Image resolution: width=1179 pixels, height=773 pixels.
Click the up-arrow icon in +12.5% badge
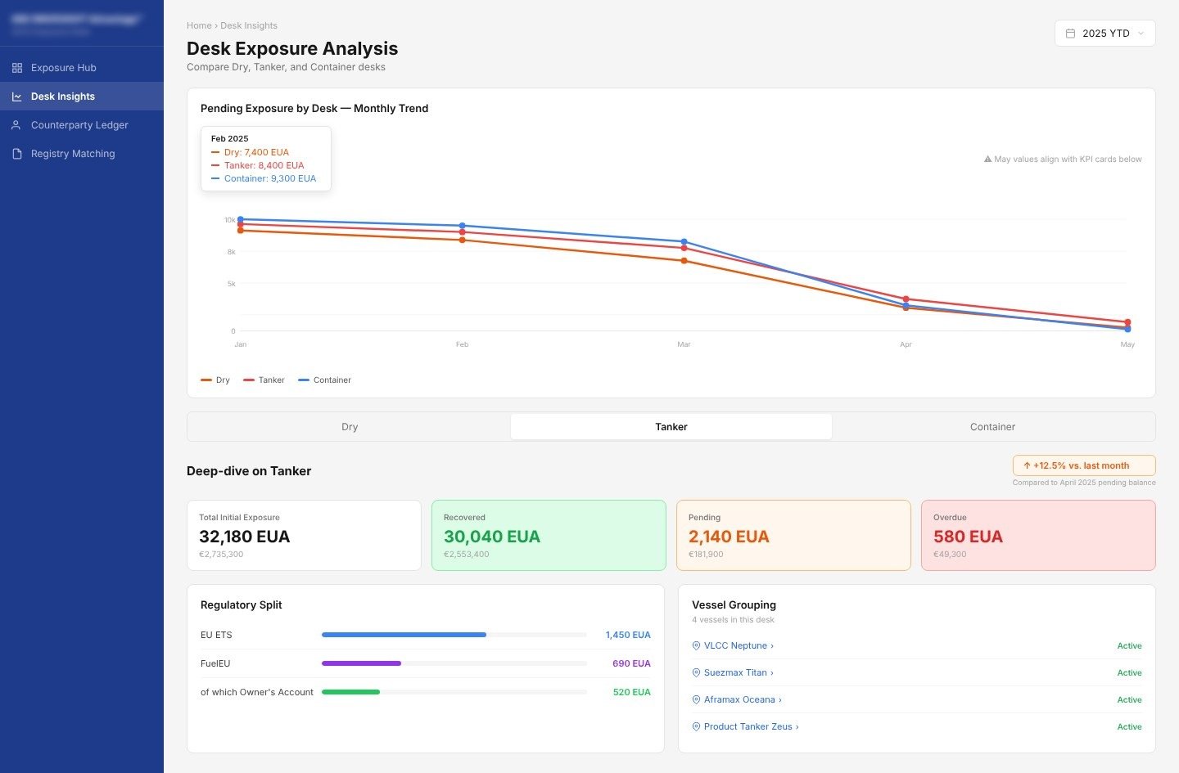[x=1027, y=465]
